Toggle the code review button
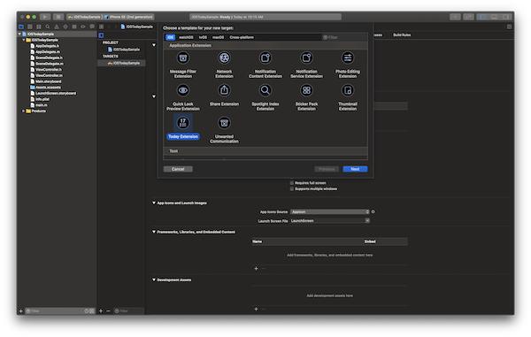Screen dimensions: 531x337 pos(469,17)
